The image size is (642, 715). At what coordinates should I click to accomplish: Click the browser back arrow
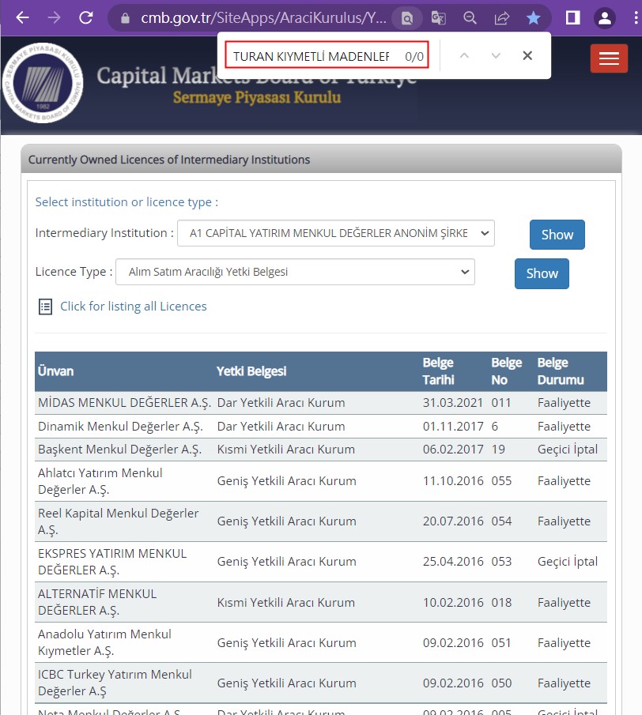[x=22, y=17]
